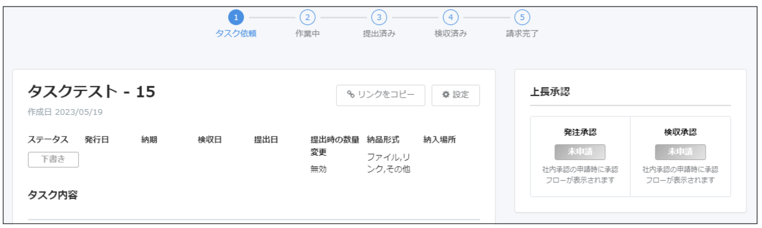This screenshot has width=762, height=228.
Task: Click the ステータス column header
Action: click(x=48, y=139)
